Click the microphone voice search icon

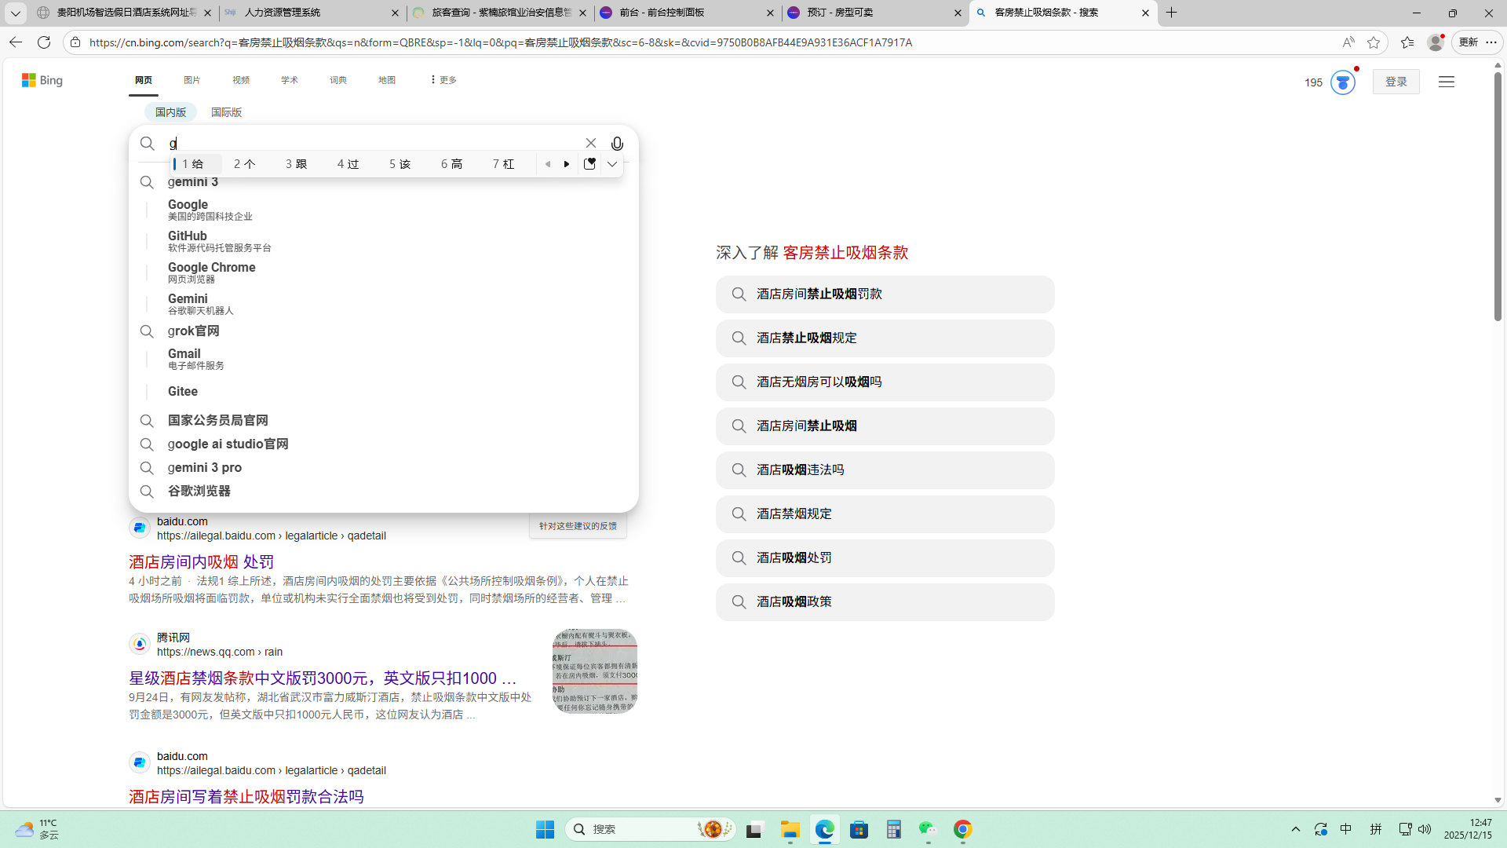click(617, 144)
